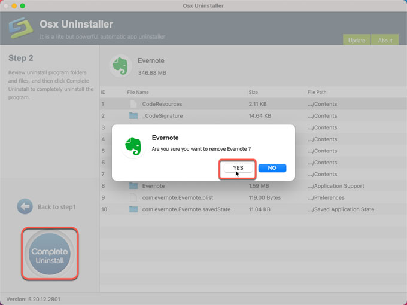
Task: Click the green zoom window button
Action: [23, 6]
